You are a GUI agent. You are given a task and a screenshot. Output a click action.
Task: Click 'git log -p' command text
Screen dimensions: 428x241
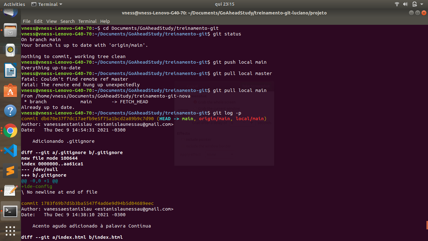[x=227, y=113]
